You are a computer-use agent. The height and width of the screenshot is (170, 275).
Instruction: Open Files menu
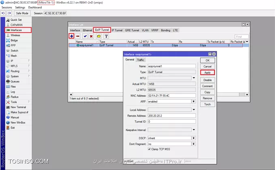point(13,87)
